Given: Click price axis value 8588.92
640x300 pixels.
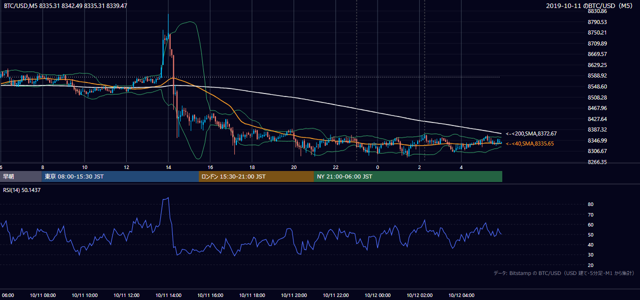Looking at the screenshot, I should point(597,76).
